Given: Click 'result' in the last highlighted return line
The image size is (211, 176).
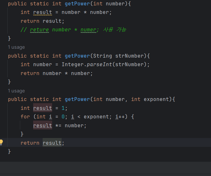Looking at the screenshot, I should 52,143.
